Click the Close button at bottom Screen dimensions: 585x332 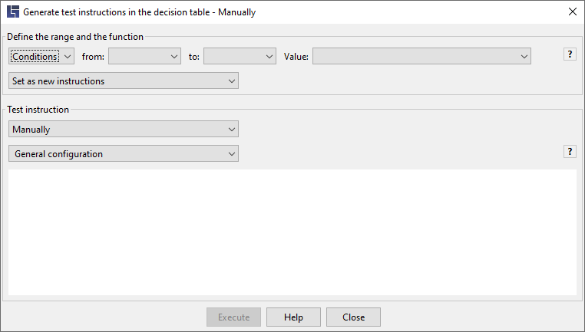pyautogui.click(x=353, y=317)
